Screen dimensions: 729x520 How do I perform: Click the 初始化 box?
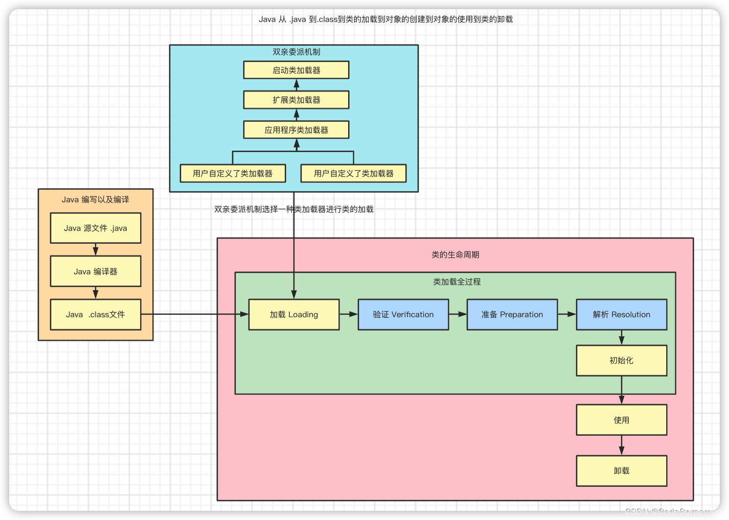coord(622,361)
